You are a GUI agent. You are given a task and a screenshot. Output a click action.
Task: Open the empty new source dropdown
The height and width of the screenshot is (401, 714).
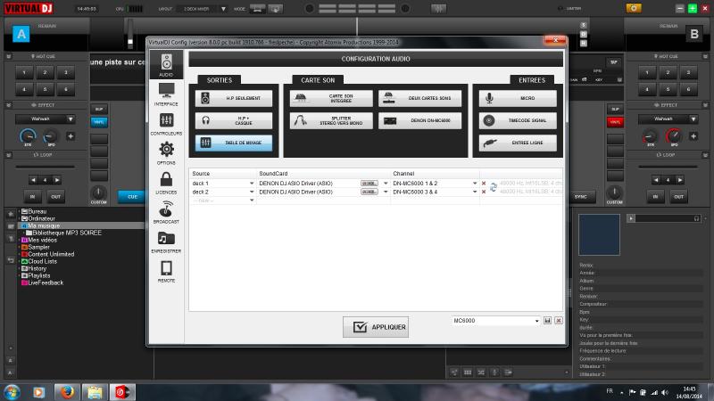(252, 200)
